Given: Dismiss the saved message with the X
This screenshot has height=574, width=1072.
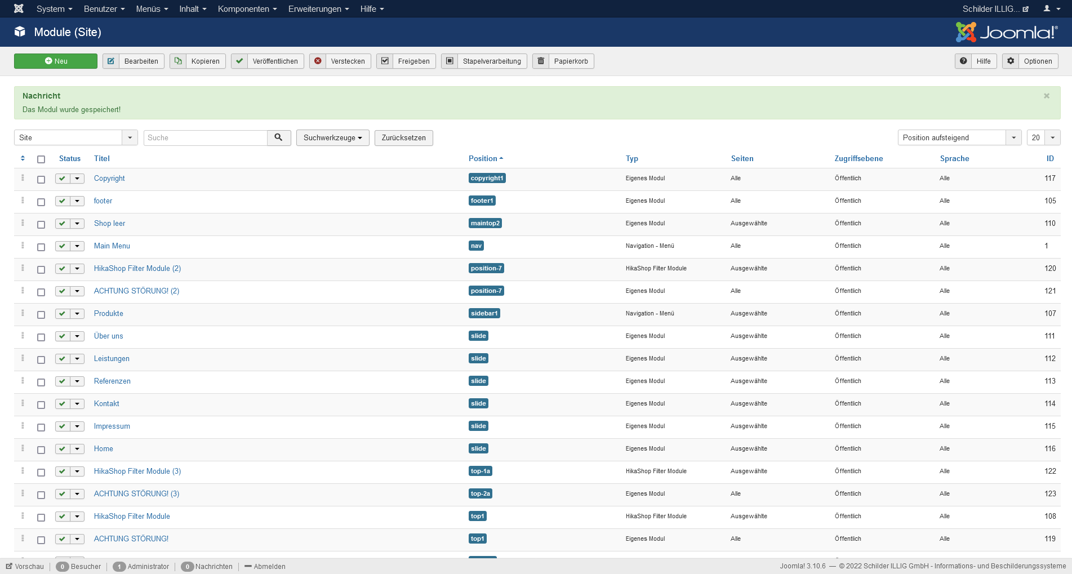Looking at the screenshot, I should [1046, 96].
